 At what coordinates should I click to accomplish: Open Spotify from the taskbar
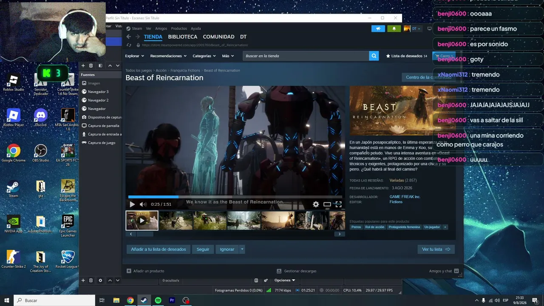click(x=158, y=300)
